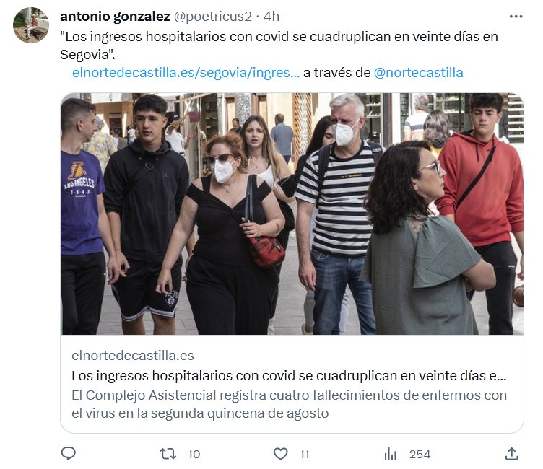Open the 4h timestamp link
Image resolution: width=543 pixels, height=469 pixels.
coord(271,17)
